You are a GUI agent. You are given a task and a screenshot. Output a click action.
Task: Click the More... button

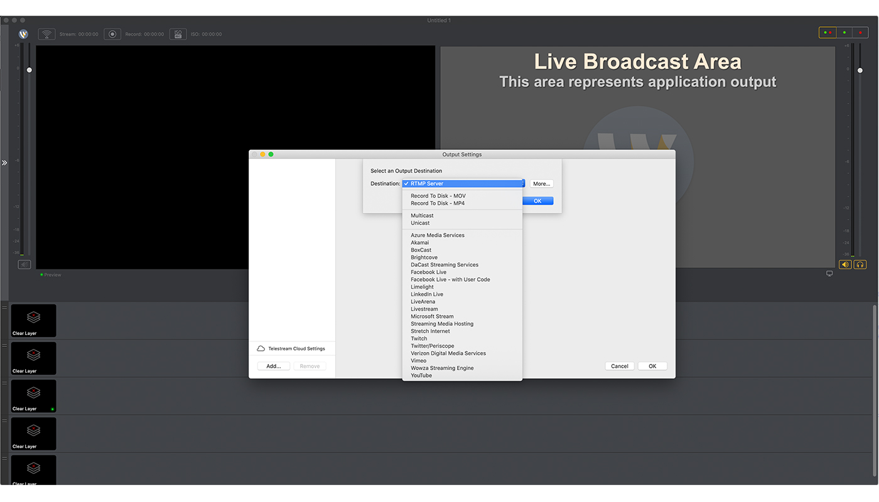click(541, 184)
